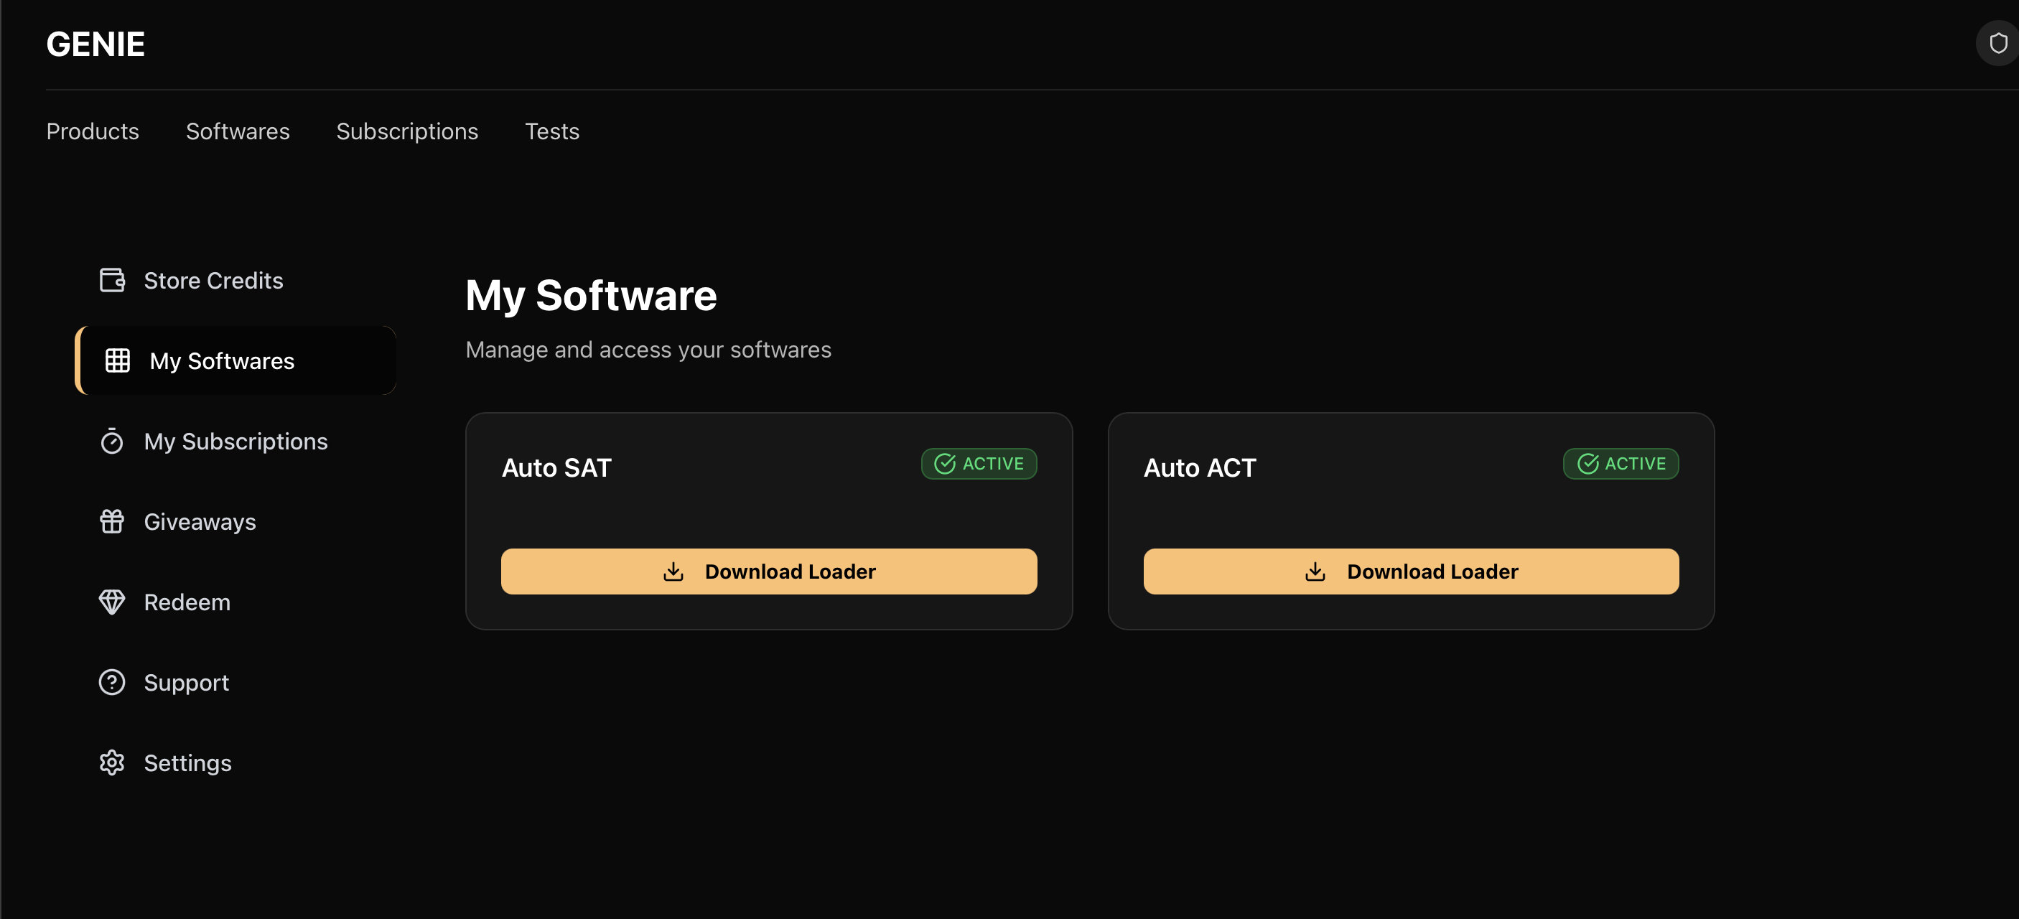Click the My Subscriptions timer icon
This screenshot has width=2019, height=919.
[x=112, y=442]
